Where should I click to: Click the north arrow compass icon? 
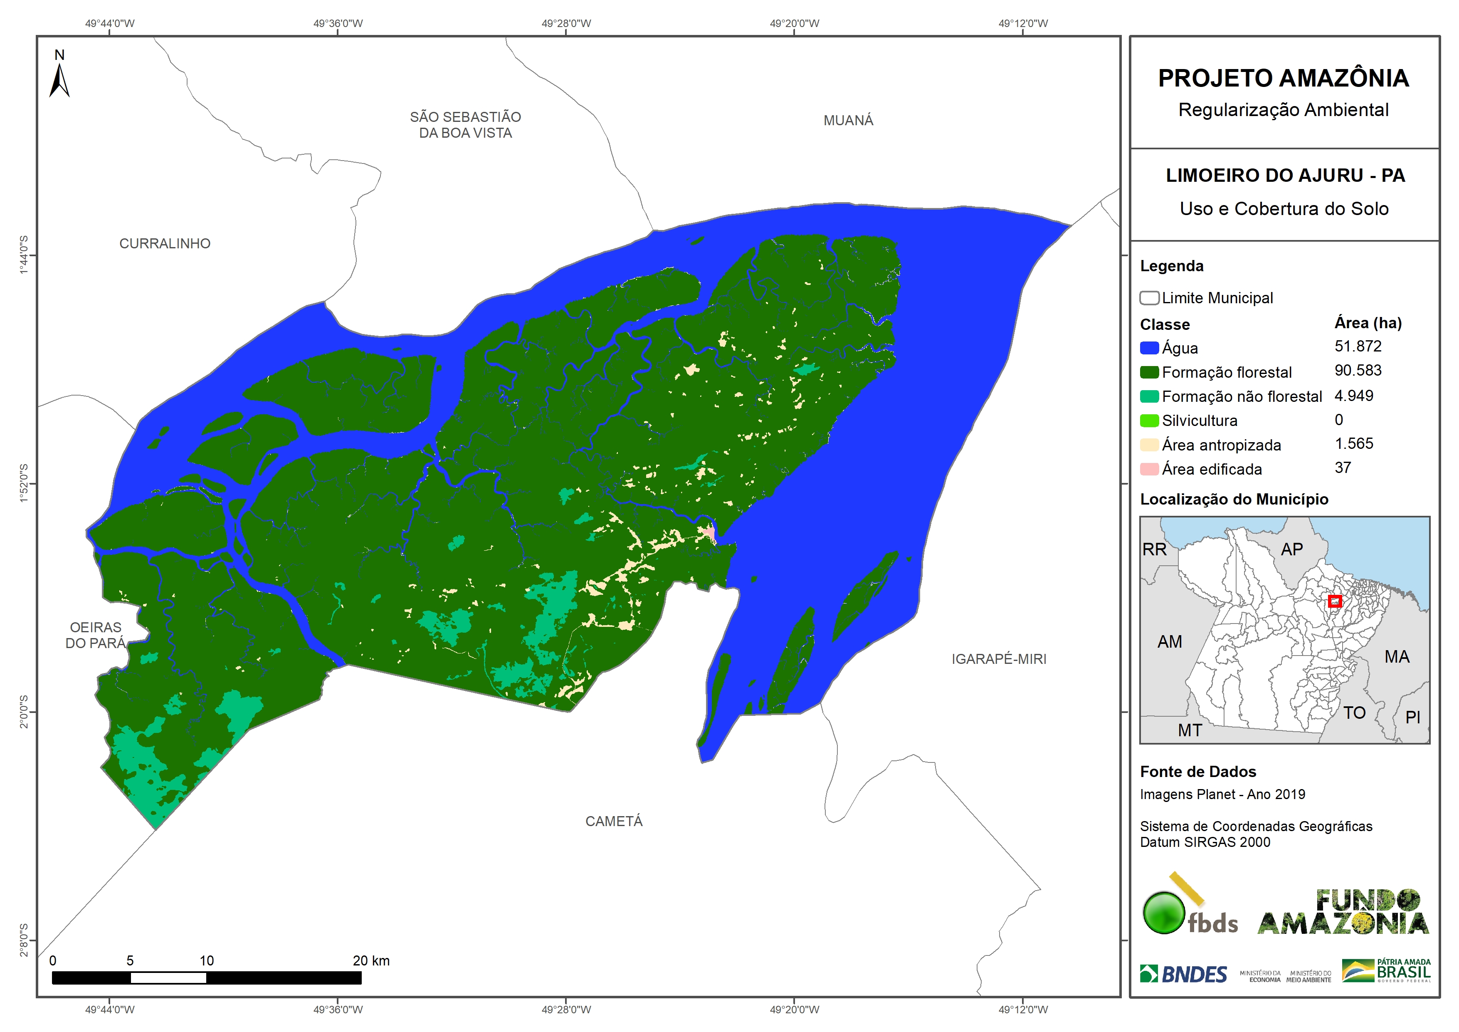(x=59, y=79)
